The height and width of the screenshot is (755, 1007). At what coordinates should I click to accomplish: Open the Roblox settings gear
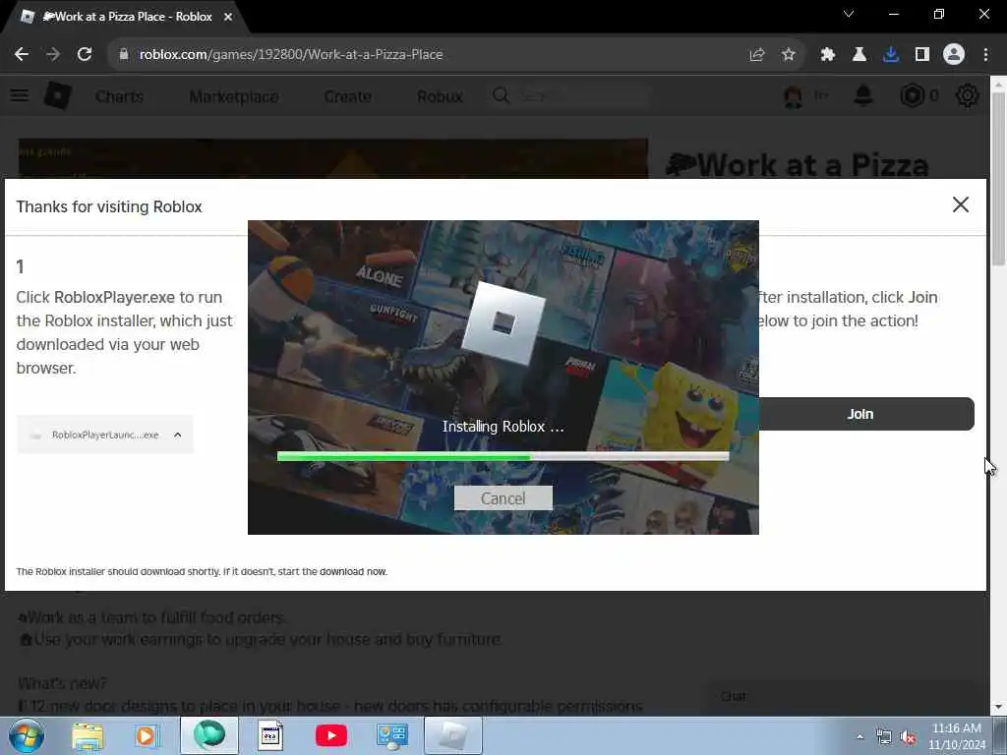pos(968,95)
